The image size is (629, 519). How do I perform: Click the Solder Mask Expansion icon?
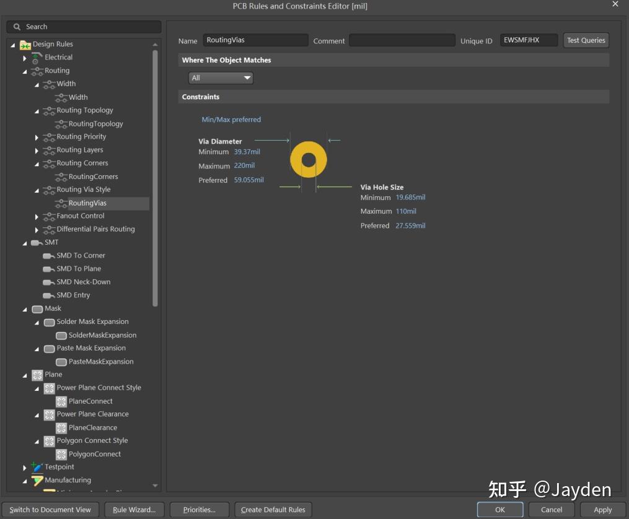pyautogui.click(x=49, y=322)
